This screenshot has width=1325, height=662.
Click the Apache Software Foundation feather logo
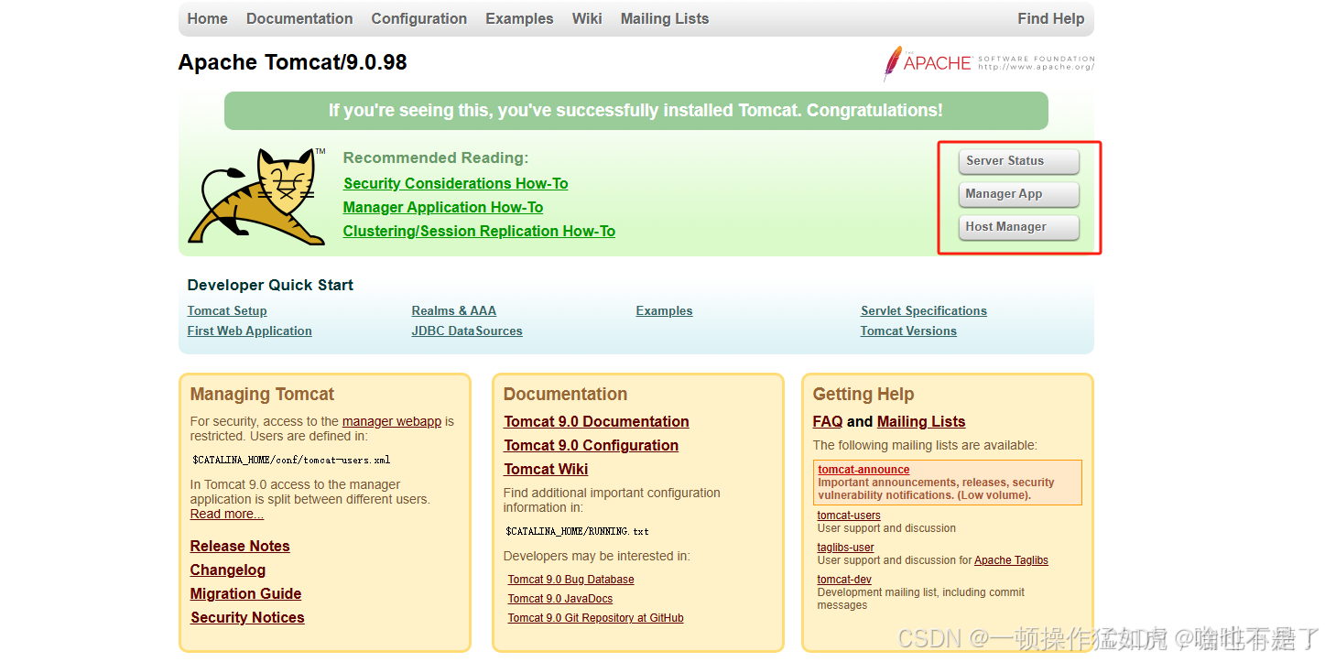(x=989, y=63)
